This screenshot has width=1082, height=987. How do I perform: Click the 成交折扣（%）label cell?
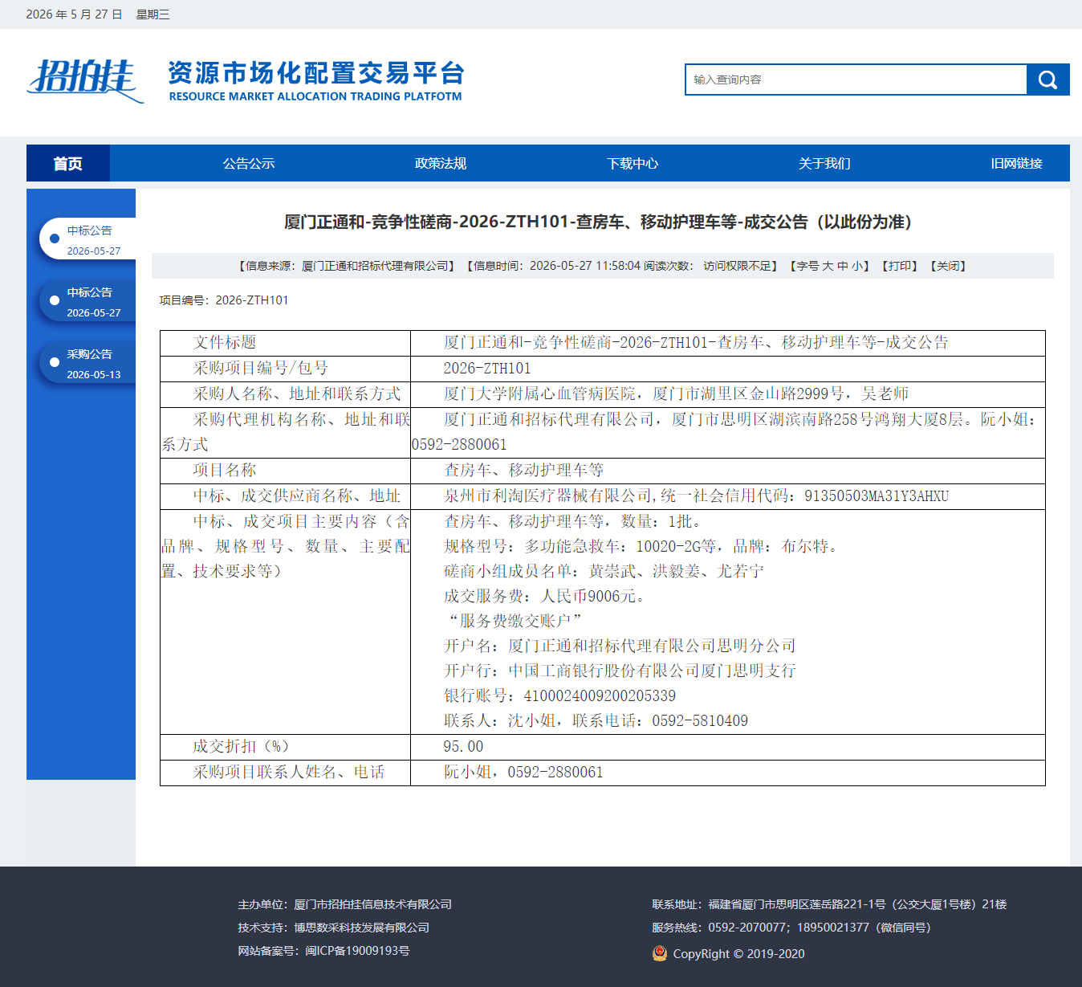click(x=285, y=747)
